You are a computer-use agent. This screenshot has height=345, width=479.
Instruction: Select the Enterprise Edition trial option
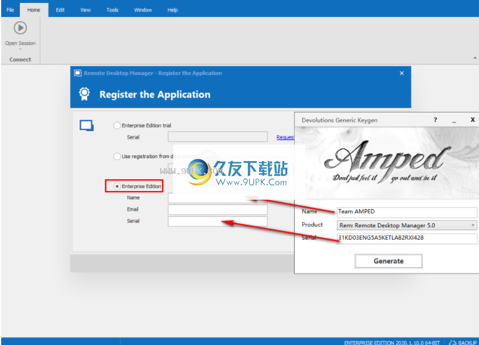117,125
